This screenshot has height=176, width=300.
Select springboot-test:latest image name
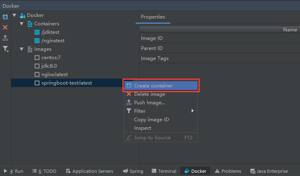tap(66, 83)
